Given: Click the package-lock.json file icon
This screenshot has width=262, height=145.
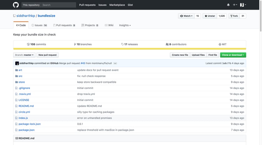Looking at the screenshot, I should coord(16,124).
